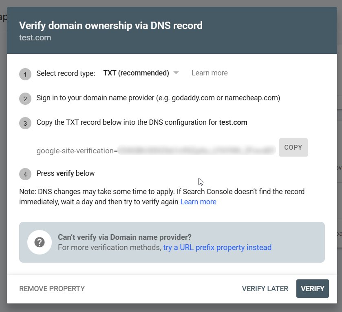Copy the TXT record with COPY button

click(x=293, y=147)
